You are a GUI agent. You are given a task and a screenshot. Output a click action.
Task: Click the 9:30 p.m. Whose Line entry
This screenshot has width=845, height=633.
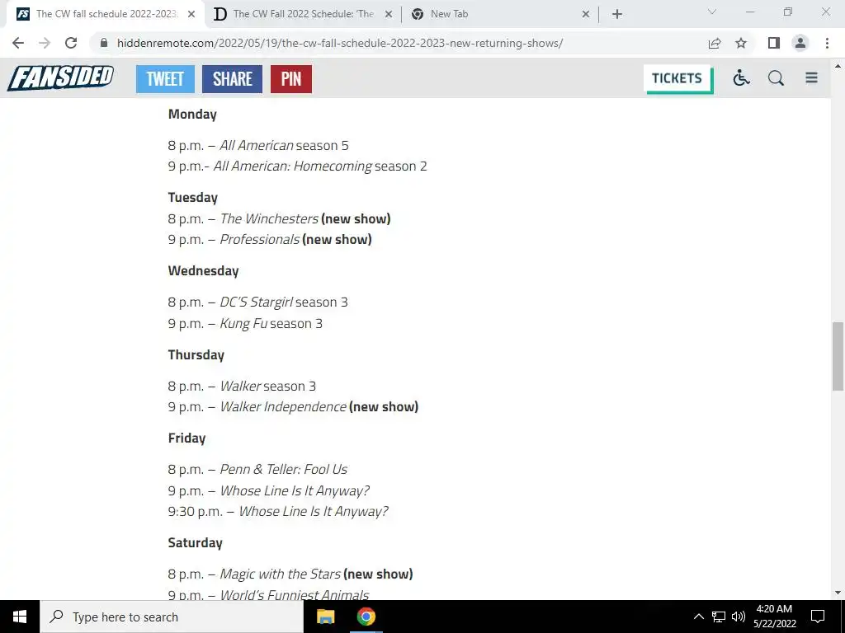(278, 511)
